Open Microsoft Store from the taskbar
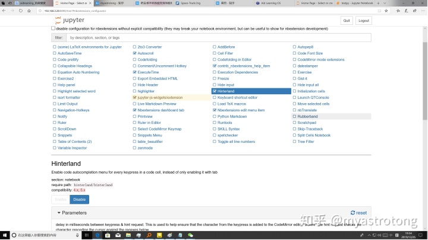 coord(108,235)
